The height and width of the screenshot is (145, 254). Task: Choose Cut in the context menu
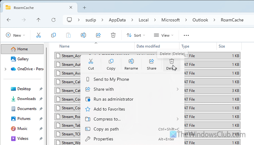click(91, 64)
